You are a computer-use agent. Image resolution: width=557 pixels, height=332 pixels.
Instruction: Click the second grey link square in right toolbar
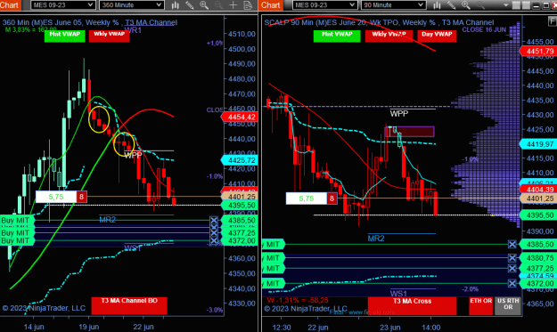[526, 5]
